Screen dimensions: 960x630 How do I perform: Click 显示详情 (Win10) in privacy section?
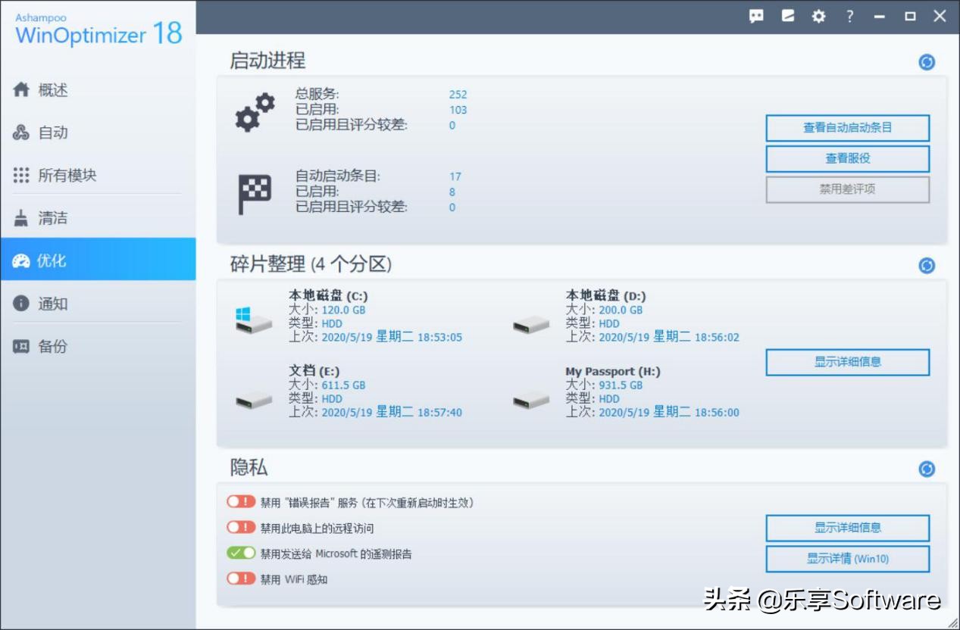tap(848, 559)
